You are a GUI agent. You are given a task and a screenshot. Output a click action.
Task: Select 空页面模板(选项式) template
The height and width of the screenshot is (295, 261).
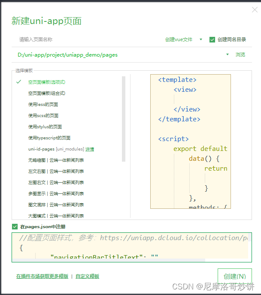coord(47,82)
